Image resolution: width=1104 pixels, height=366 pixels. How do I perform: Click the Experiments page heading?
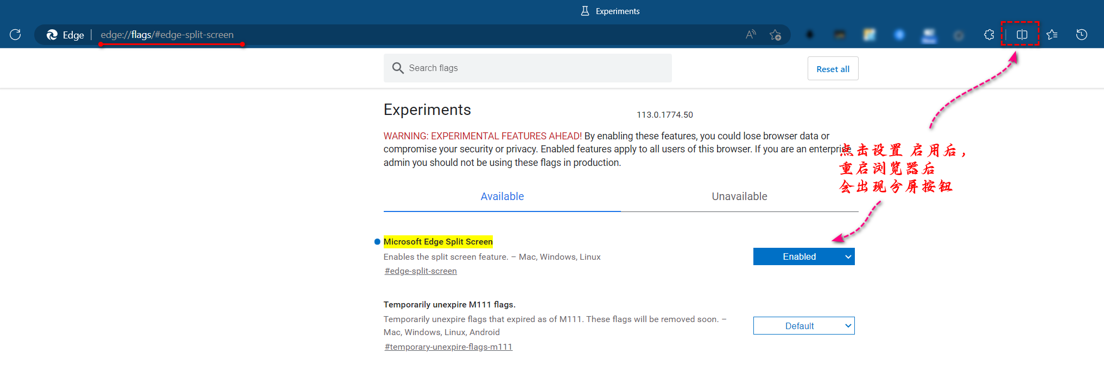coord(427,110)
